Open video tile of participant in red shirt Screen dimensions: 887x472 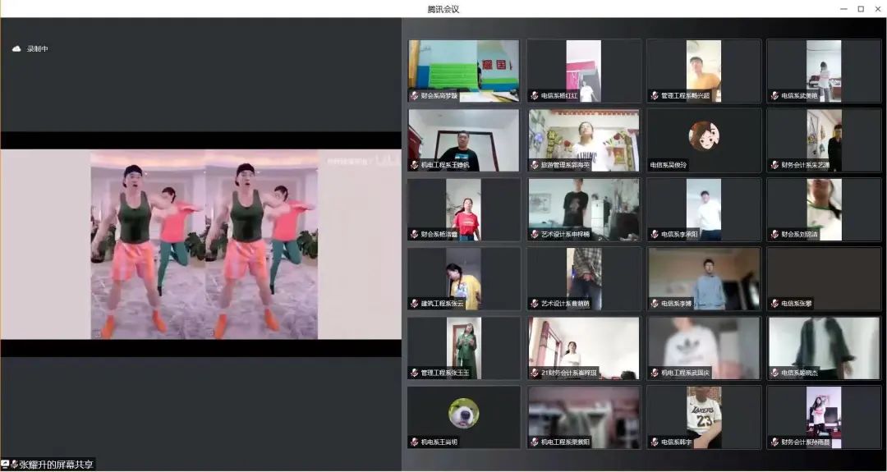pyautogui.click(x=464, y=209)
